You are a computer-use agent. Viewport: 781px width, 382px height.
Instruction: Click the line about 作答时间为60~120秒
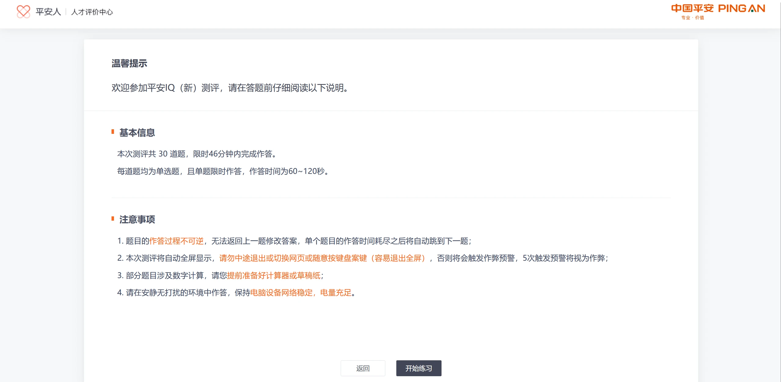pos(223,171)
